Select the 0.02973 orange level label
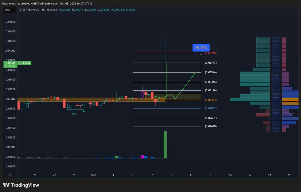Image resolution: width=301 pixels, height=192 pixels. (211, 100)
